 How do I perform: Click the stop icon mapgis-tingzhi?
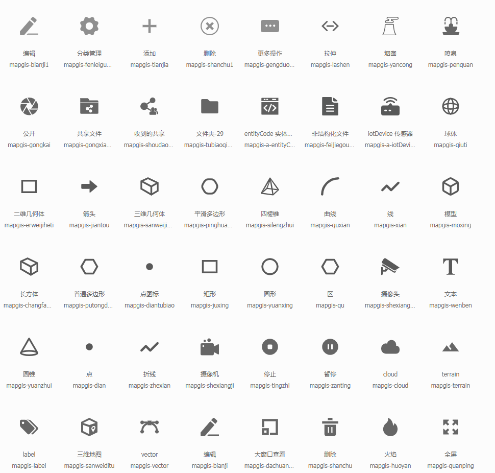pyautogui.click(x=270, y=347)
